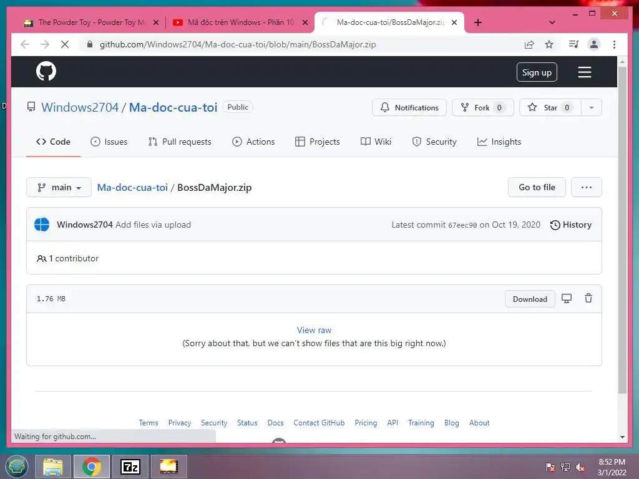Image resolution: width=639 pixels, height=479 pixels.
Task: Fork the repository
Action: click(x=482, y=107)
